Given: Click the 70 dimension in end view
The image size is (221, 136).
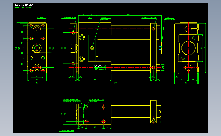Looking at the screenshot, I should (201, 48).
